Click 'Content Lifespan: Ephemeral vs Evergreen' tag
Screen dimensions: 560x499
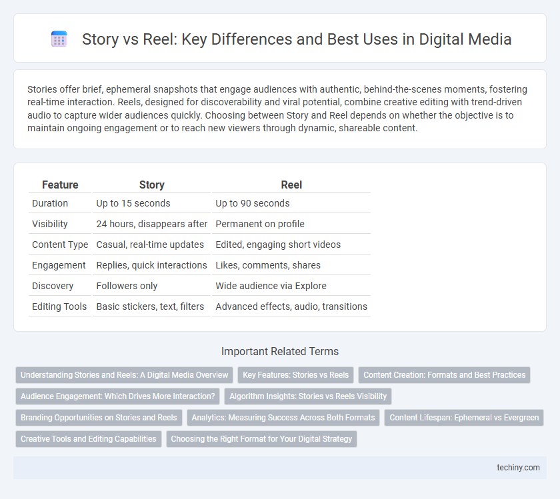[464, 418]
